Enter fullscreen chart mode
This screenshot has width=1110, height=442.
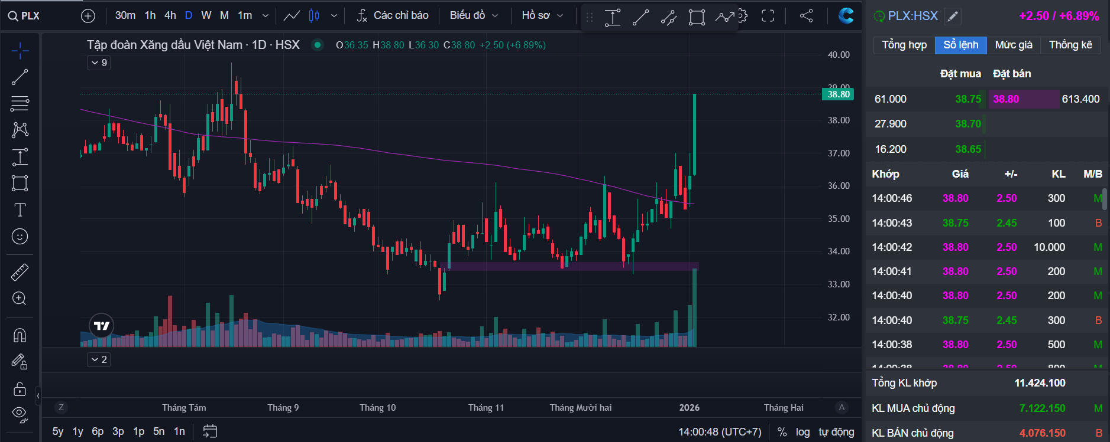[768, 16]
